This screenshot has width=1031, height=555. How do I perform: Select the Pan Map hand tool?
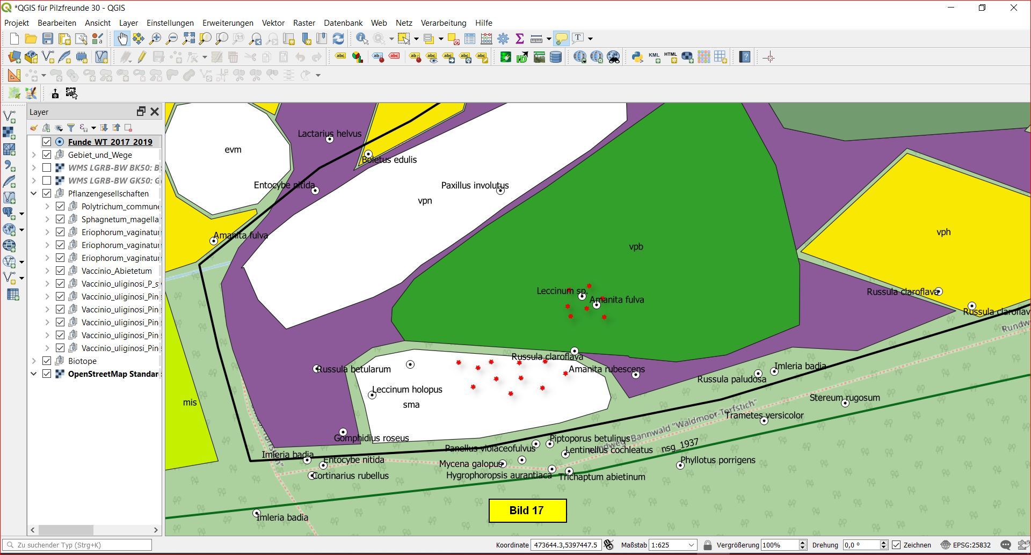(x=122, y=39)
